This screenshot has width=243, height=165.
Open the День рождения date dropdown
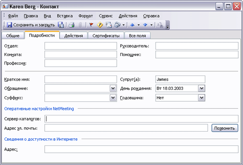click(202, 88)
